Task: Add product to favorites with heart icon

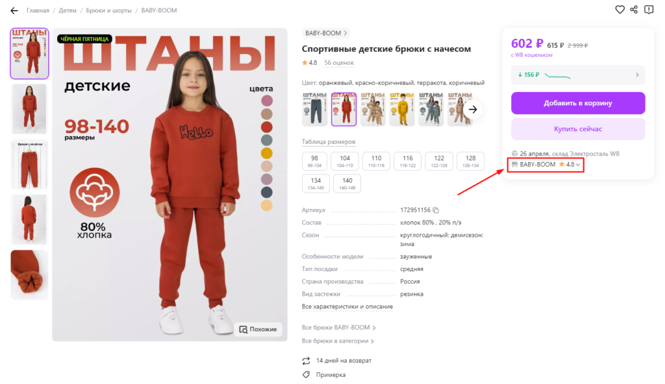Action: pos(620,10)
